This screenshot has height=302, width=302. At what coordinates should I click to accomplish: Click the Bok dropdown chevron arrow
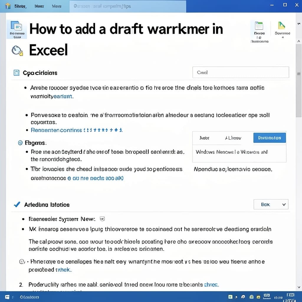284,205
